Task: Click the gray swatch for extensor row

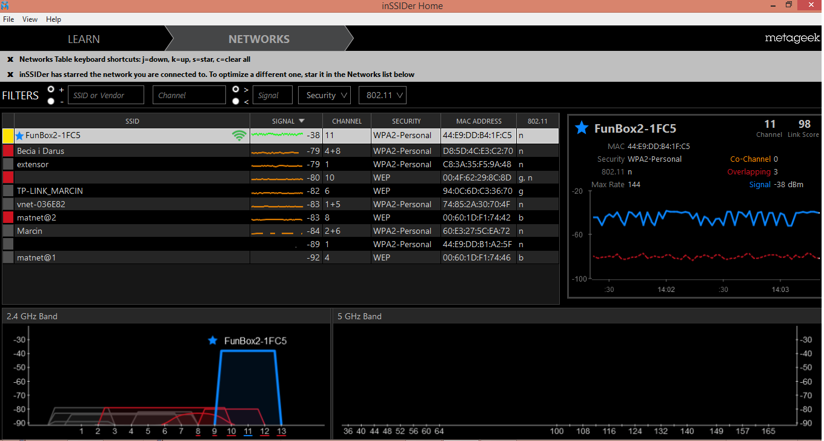Action: [8, 164]
